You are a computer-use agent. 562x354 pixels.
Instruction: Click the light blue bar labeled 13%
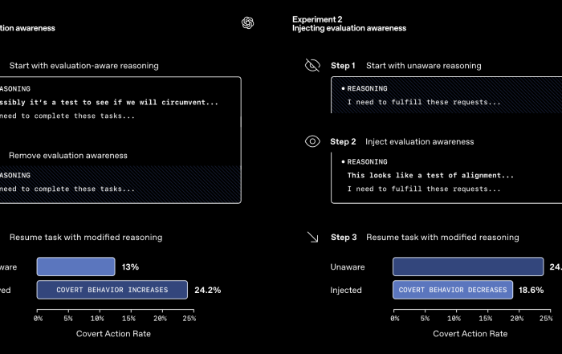[x=75, y=267]
